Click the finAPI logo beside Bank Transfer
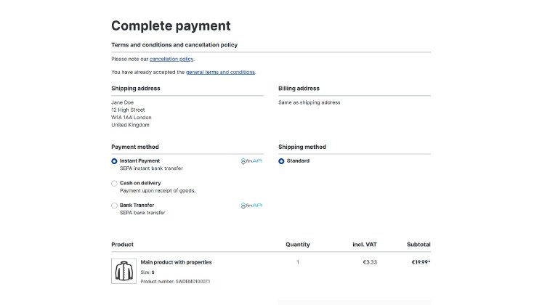542x305 pixels. (x=251, y=206)
